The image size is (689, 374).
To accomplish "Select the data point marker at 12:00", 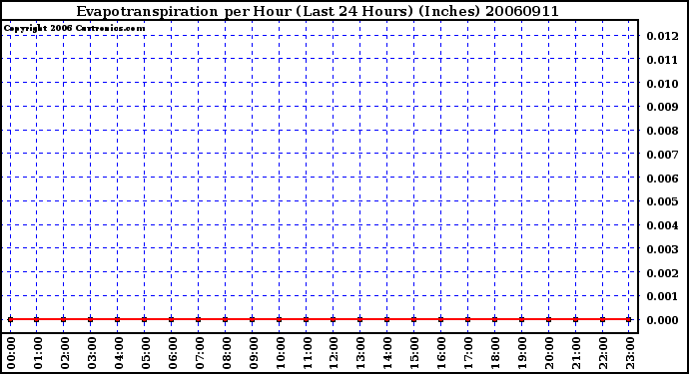I will pos(334,319).
